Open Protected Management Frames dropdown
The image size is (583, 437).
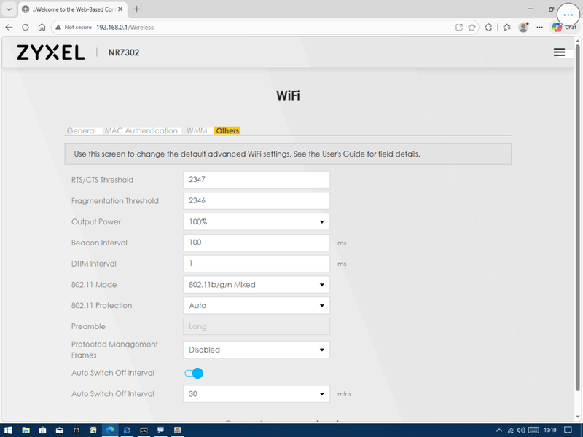(257, 350)
